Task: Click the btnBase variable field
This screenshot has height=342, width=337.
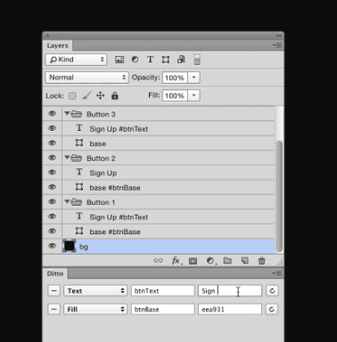Action: point(163,309)
